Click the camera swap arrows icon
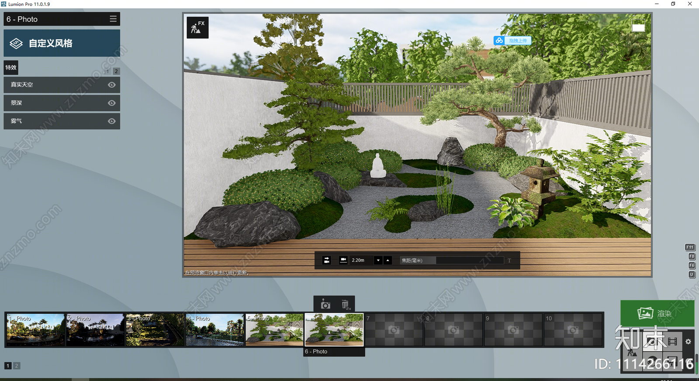The image size is (699, 381). (x=327, y=260)
